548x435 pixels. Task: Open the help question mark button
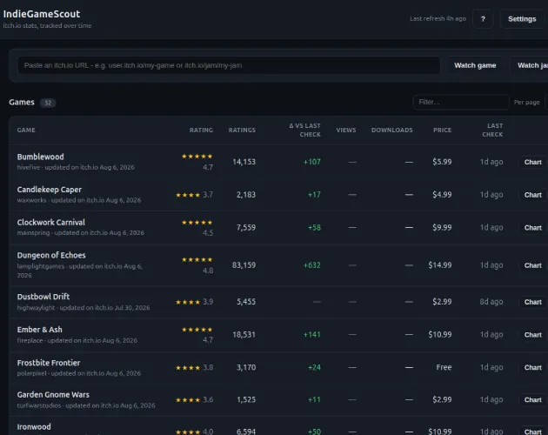[483, 19]
